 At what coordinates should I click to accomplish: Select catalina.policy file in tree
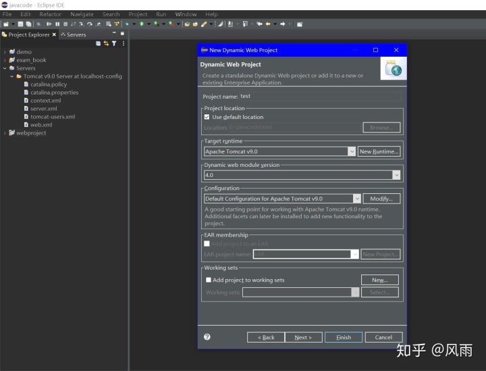pos(49,84)
